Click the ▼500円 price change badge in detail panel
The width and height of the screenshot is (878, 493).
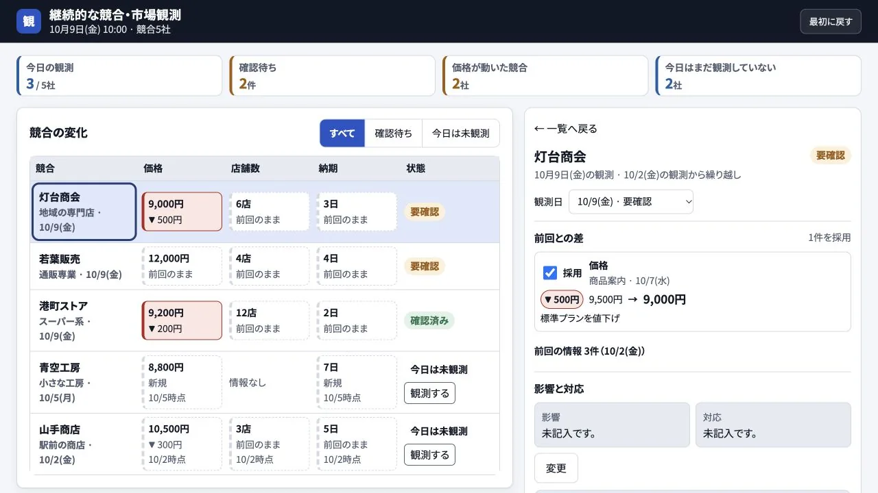(x=562, y=299)
